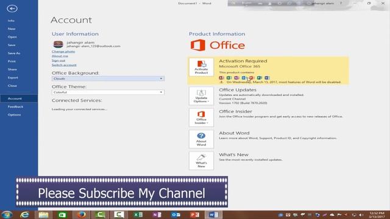Switch to Excel on the taskbar
This screenshot has width=390, height=219.
(x=138, y=215)
